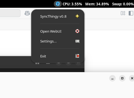Click the Mem usage indicator
This screenshot has height=98, width=134.
(97, 4)
